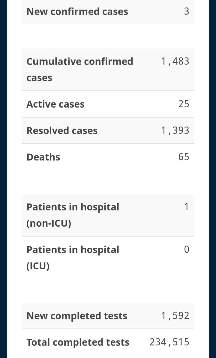Click the dark blue right page margin
This screenshot has height=358, width=216.
(x=212, y=179)
